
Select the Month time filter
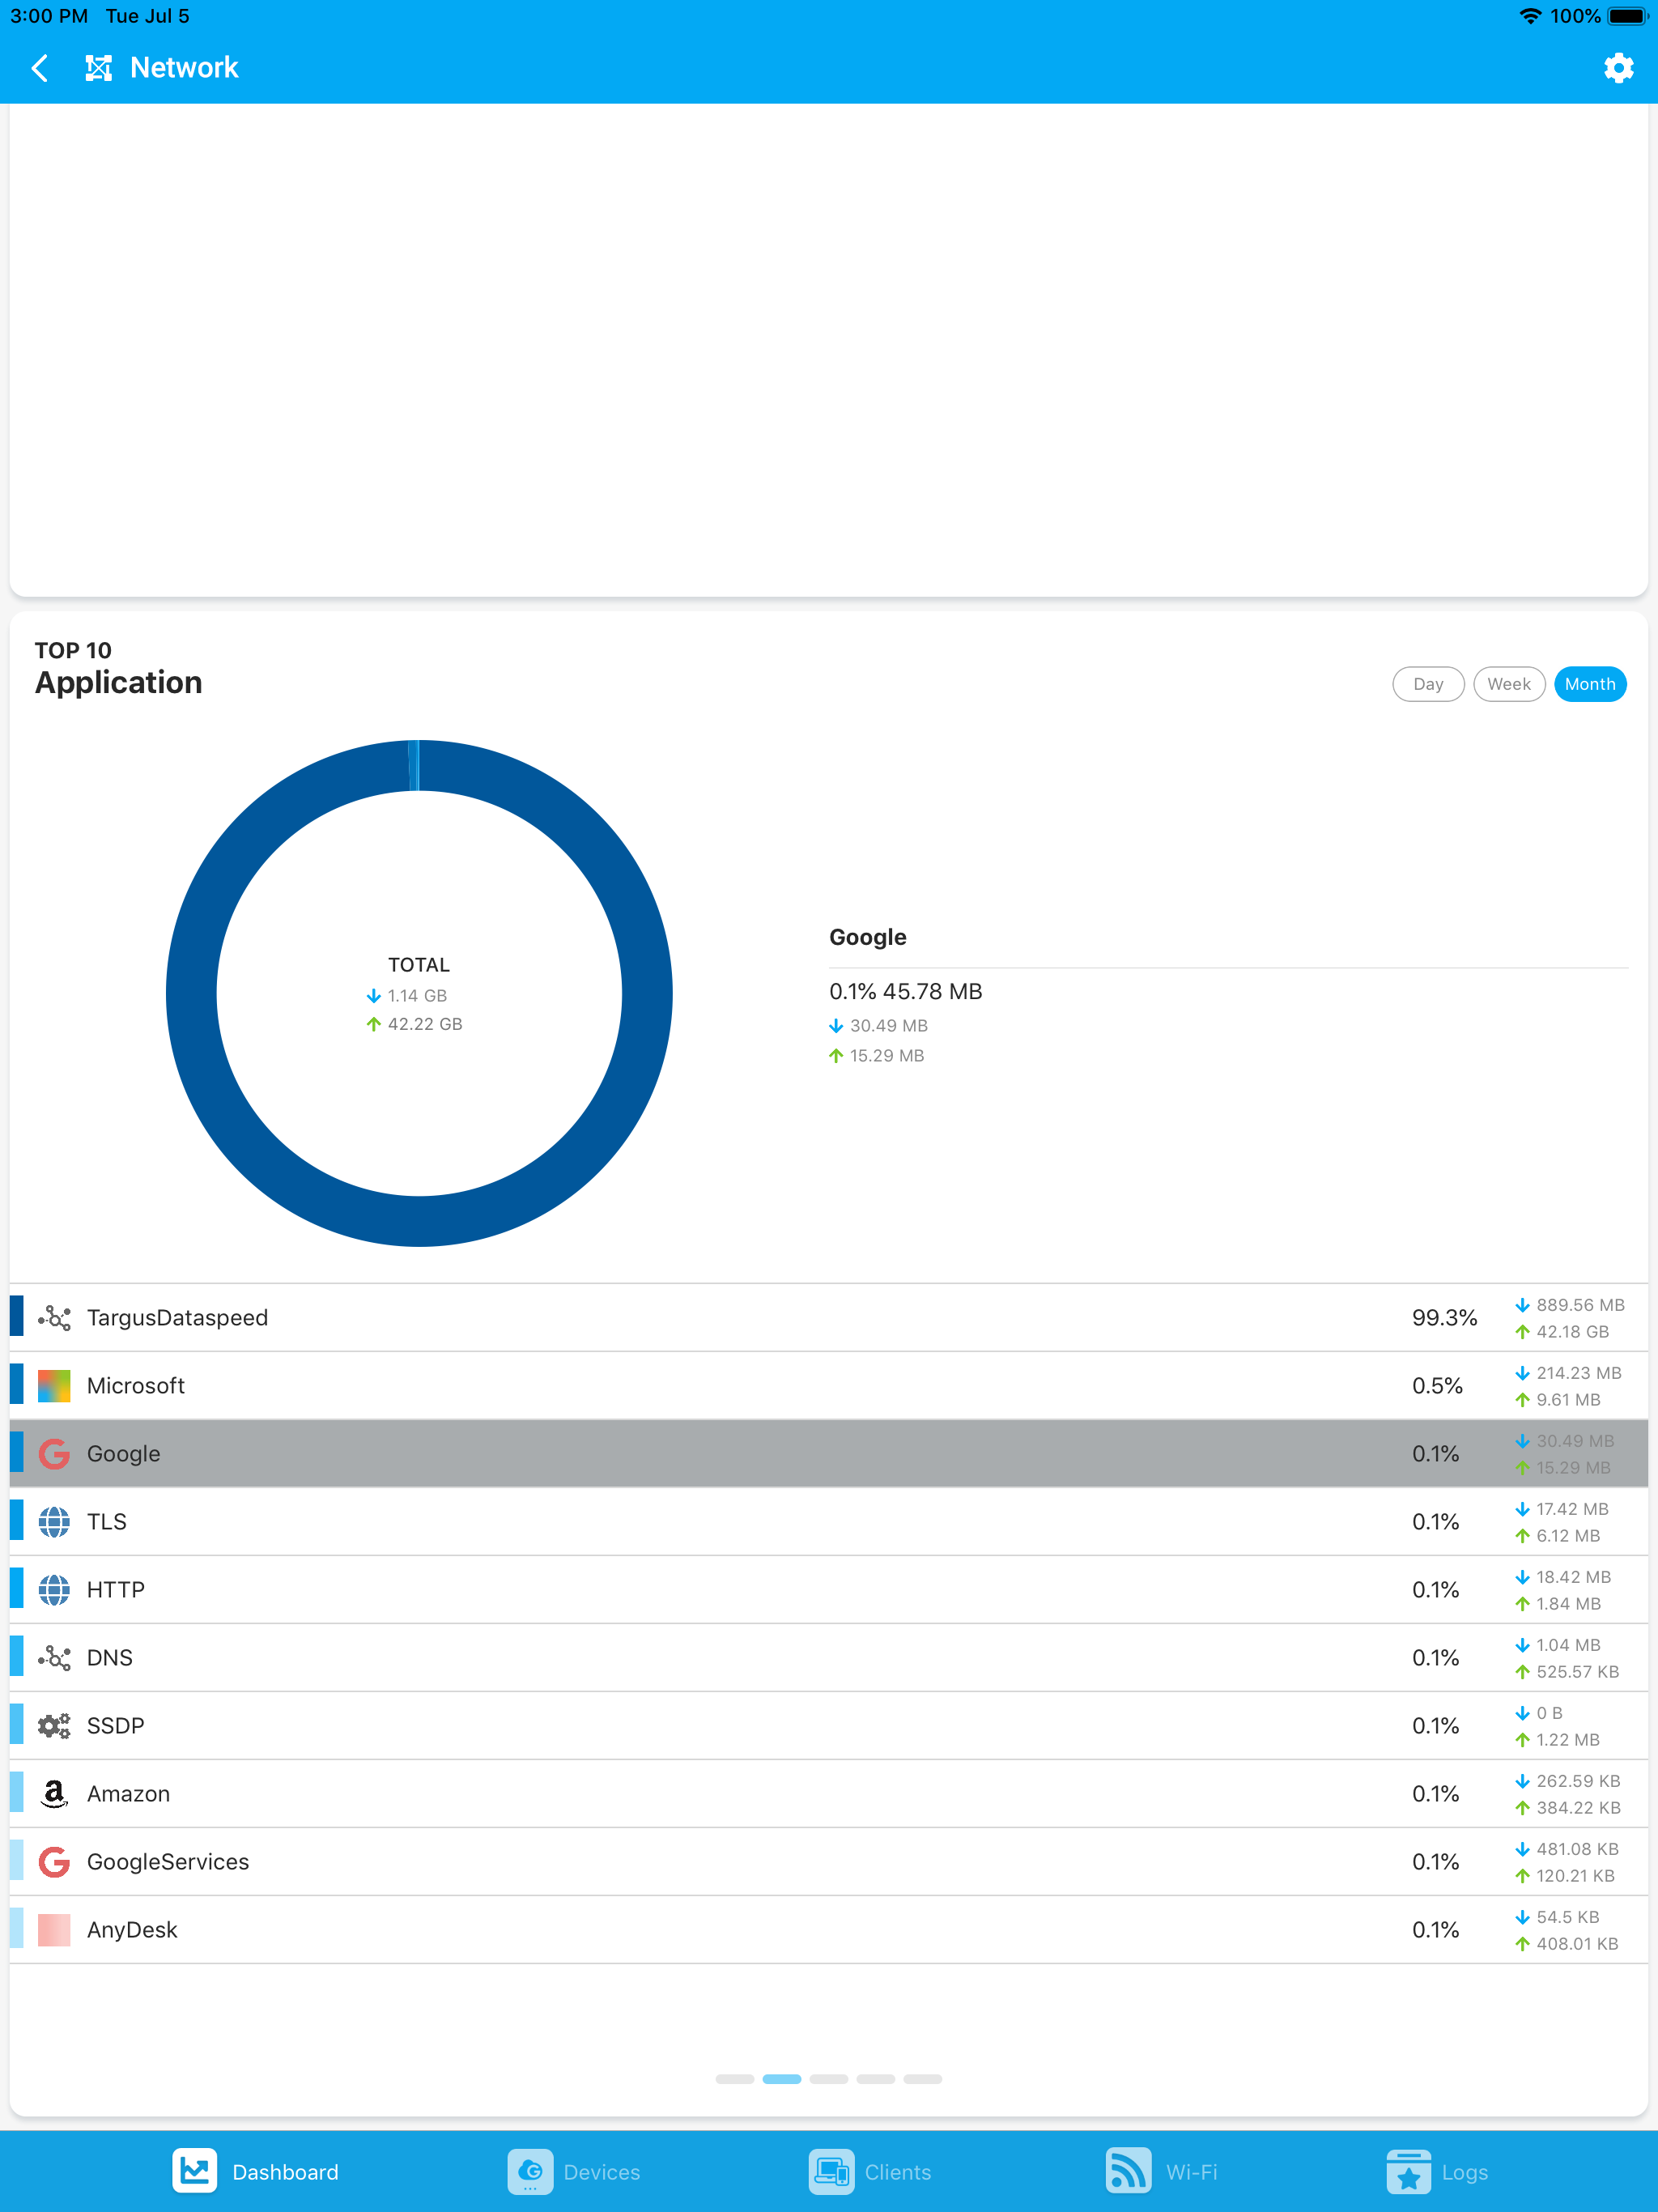1590,684
